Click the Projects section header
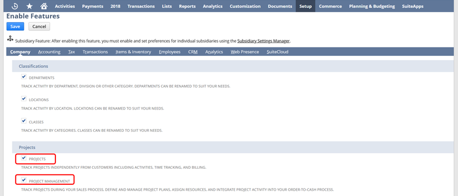This screenshot has width=458, height=196. [233, 147]
